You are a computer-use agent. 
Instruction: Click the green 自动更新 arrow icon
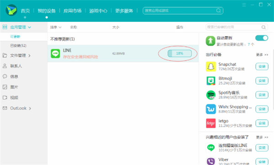click(x=211, y=41)
